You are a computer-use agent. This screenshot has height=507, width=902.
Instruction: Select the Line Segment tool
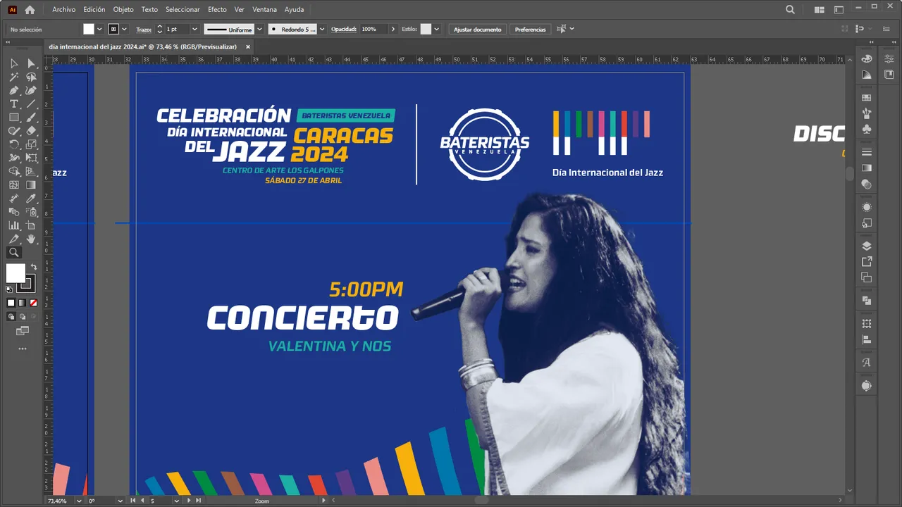pyautogui.click(x=31, y=104)
